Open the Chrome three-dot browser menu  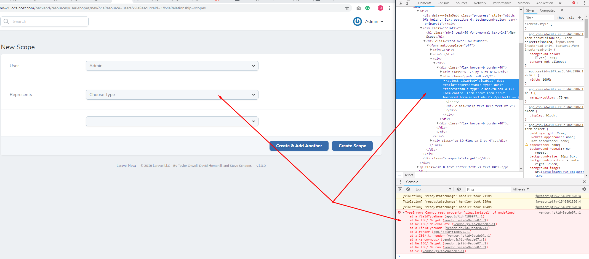coord(389,8)
